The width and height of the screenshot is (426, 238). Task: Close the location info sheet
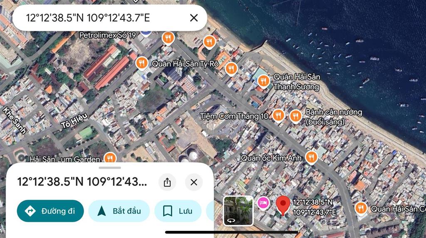[193, 182]
